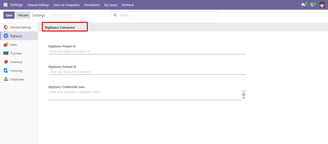Select the Invoicing sidebar icon
328x144 pixels.
point(6,70)
